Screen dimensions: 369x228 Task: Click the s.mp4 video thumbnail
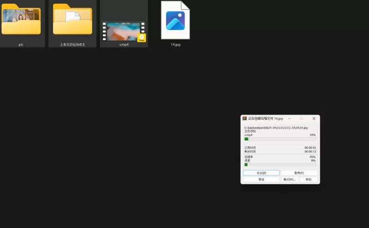pos(123,31)
